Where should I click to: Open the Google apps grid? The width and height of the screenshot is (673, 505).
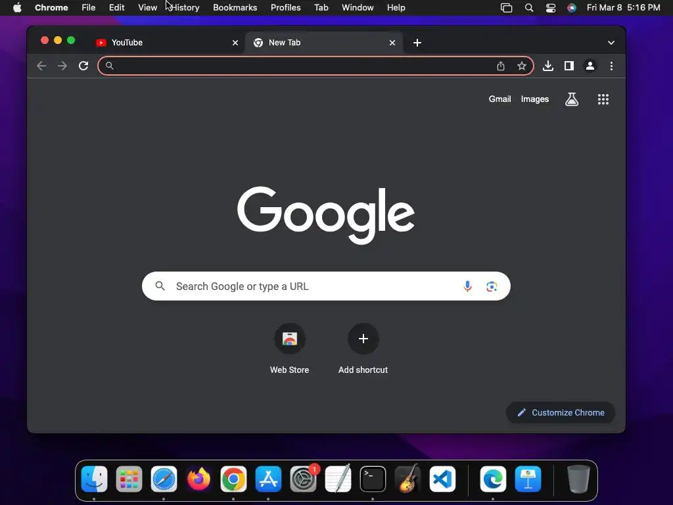click(603, 99)
